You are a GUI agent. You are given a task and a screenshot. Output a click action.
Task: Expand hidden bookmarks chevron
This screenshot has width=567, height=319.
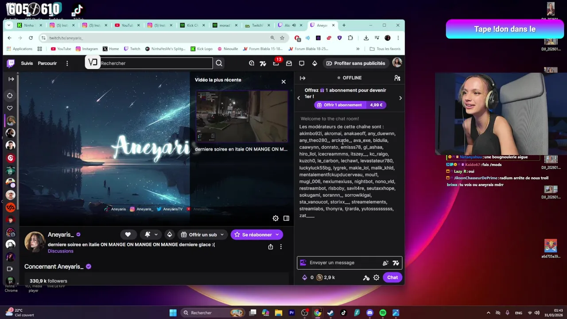(x=358, y=49)
